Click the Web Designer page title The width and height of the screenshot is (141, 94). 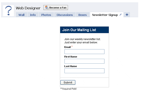28,8
